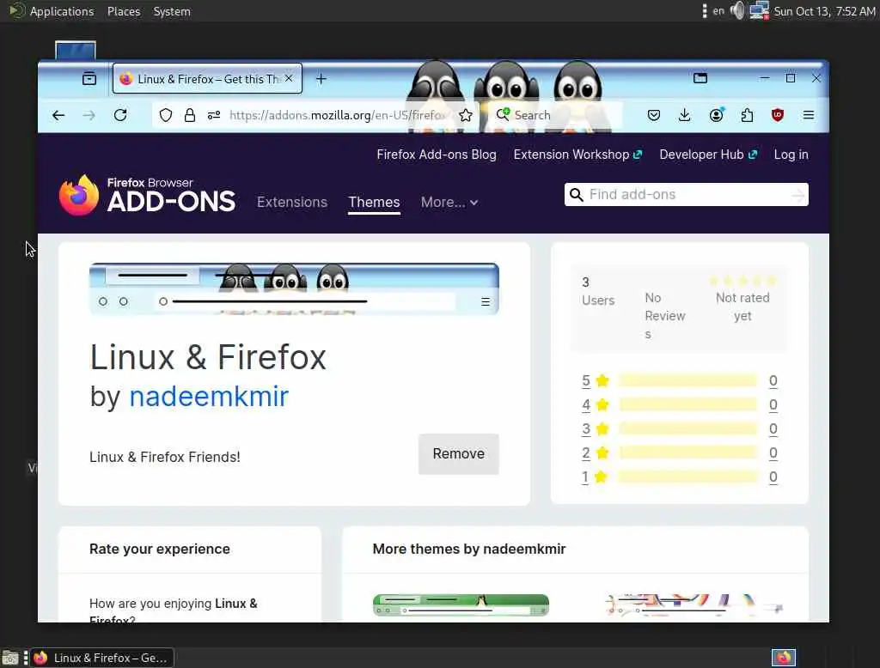Open a new tab with plus button
The width and height of the screenshot is (880, 668).
321,79
